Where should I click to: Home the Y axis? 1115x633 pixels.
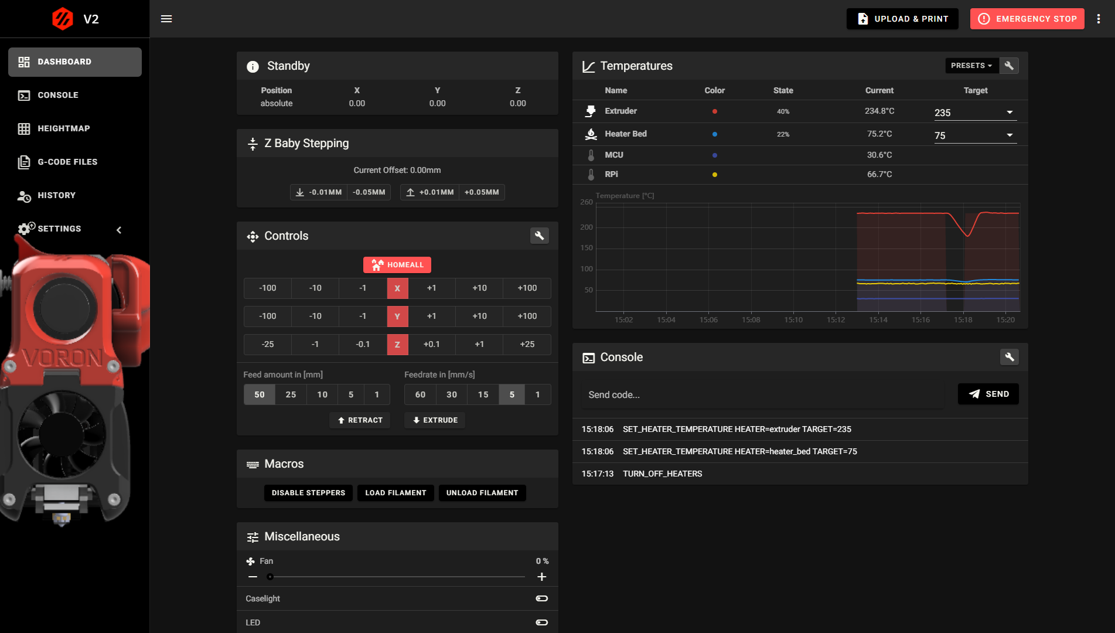pos(397,316)
